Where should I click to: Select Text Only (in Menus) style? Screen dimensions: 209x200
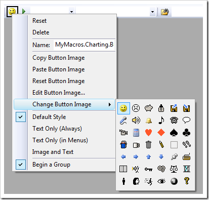click(60, 140)
